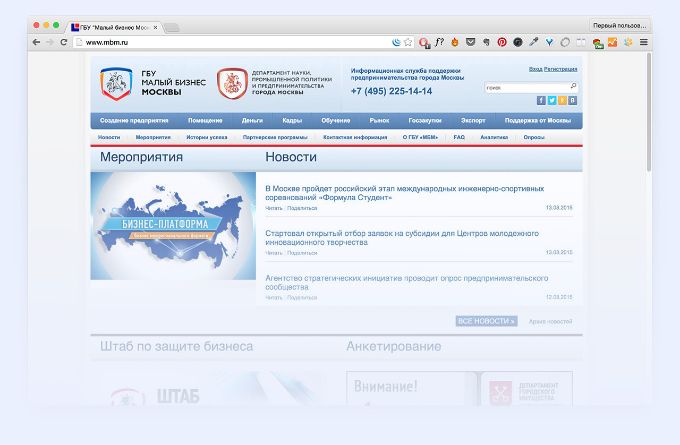The width and height of the screenshot is (680, 445).
Task: Open the Обучение menu item
Action: click(336, 121)
